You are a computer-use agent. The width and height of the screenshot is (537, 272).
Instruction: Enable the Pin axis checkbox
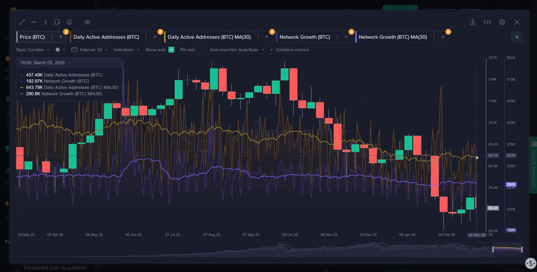point(201,50)
